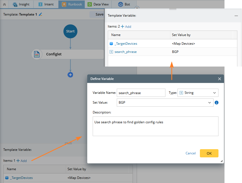Open the Type String dropdown

[x=198, y=93]
